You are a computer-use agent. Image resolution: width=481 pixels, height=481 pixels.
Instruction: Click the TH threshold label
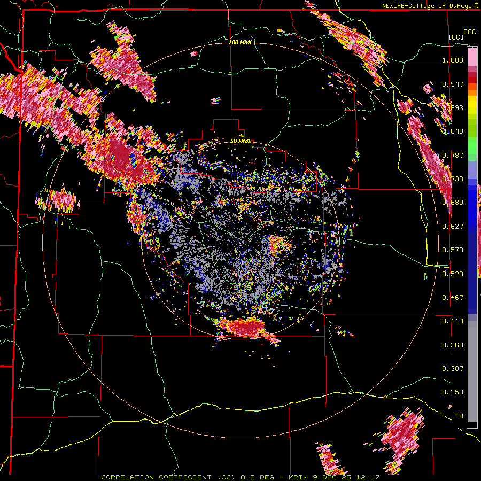point(459,416)
